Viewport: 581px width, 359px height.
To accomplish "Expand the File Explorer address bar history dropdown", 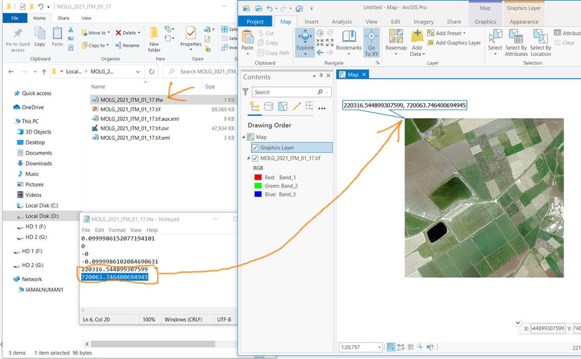I will click(138, 72).
